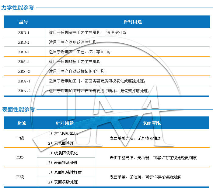Click the ZRA -2 model cell
213x188 pixels.
pos(24,91)
